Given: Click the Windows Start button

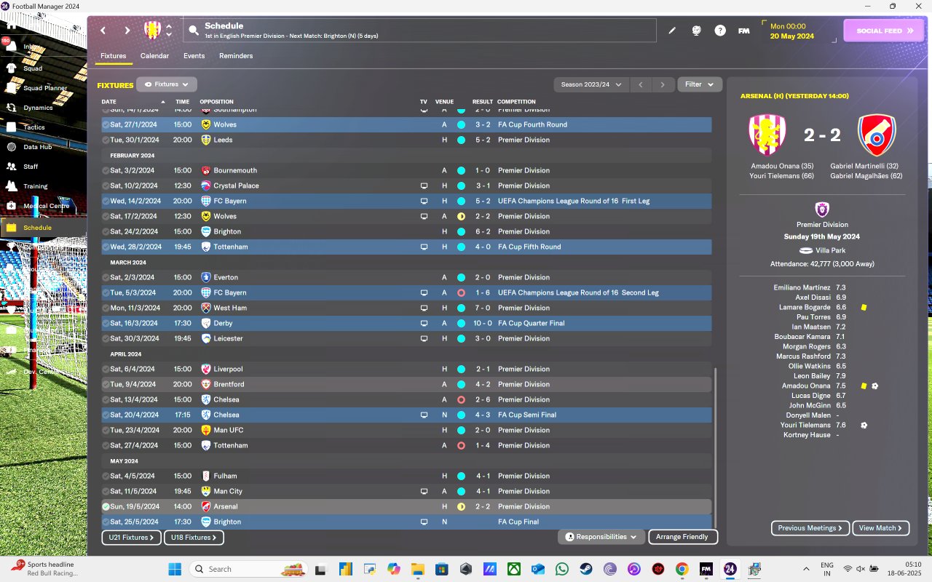Looking at the screenshot, I should [x=175, y=569].
